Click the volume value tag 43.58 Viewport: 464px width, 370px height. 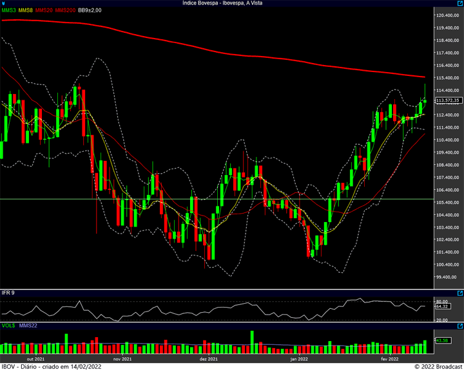[443, 340]
